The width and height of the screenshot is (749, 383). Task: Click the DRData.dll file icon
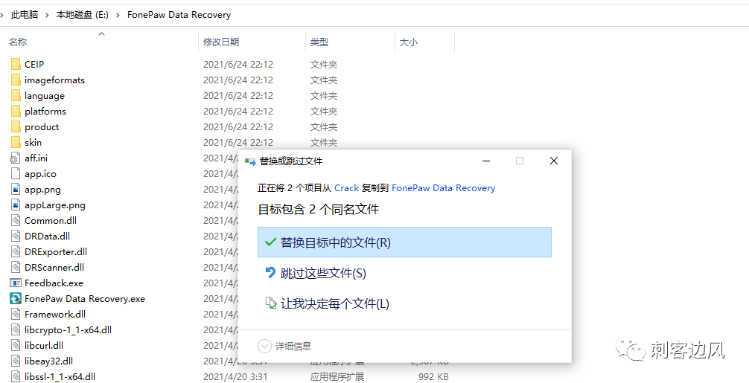16,236
